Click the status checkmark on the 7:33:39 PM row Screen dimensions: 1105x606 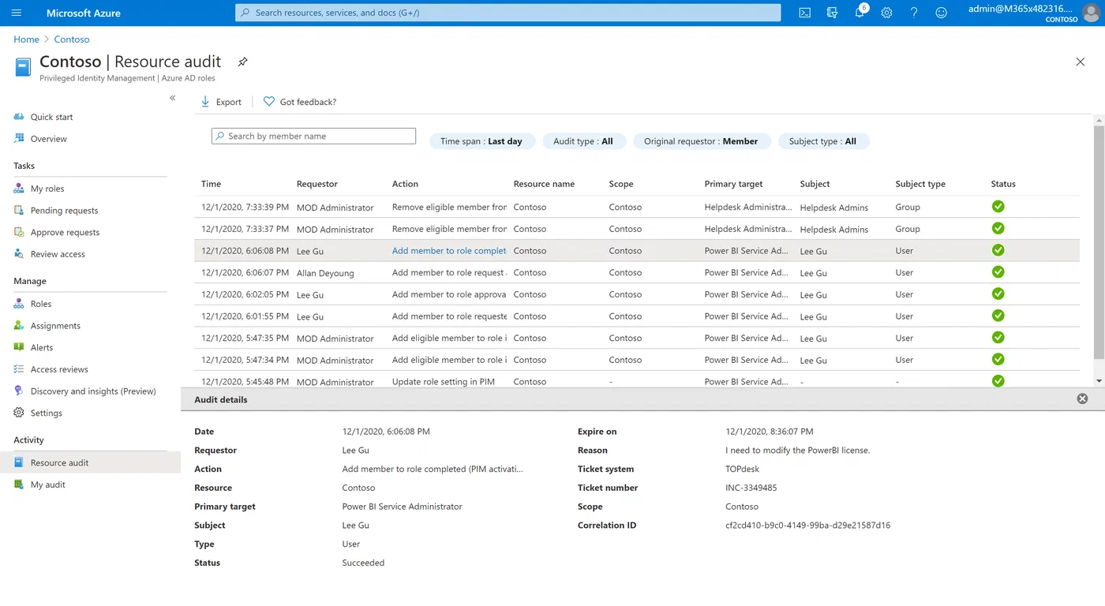click(998, 206)
